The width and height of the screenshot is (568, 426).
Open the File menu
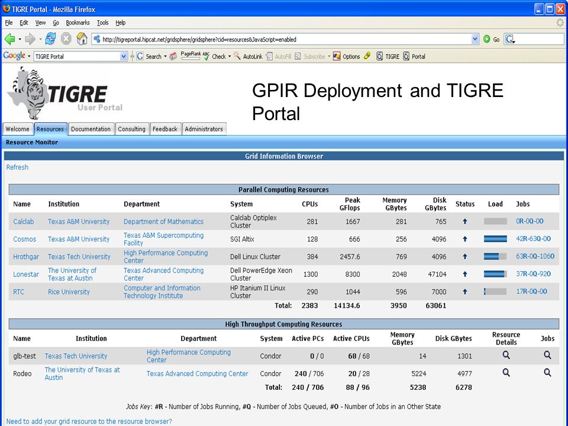tap(9, 23)
